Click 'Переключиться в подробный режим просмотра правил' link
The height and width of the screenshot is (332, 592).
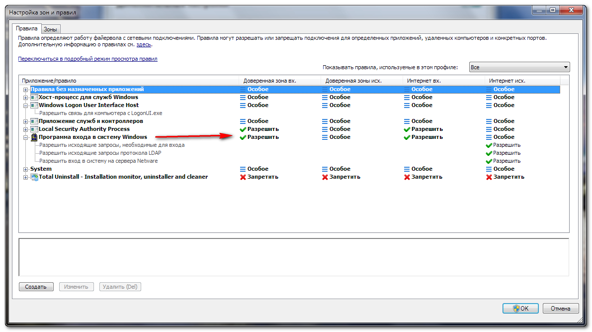point(87,59)
